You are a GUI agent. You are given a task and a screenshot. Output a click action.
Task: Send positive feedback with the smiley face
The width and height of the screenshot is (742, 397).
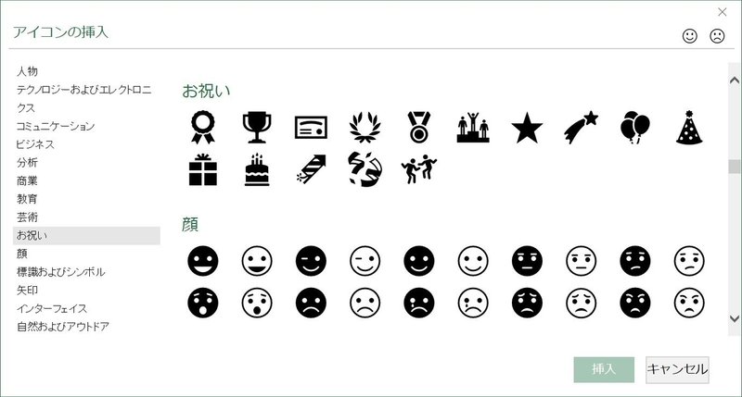tap(690, 36)
